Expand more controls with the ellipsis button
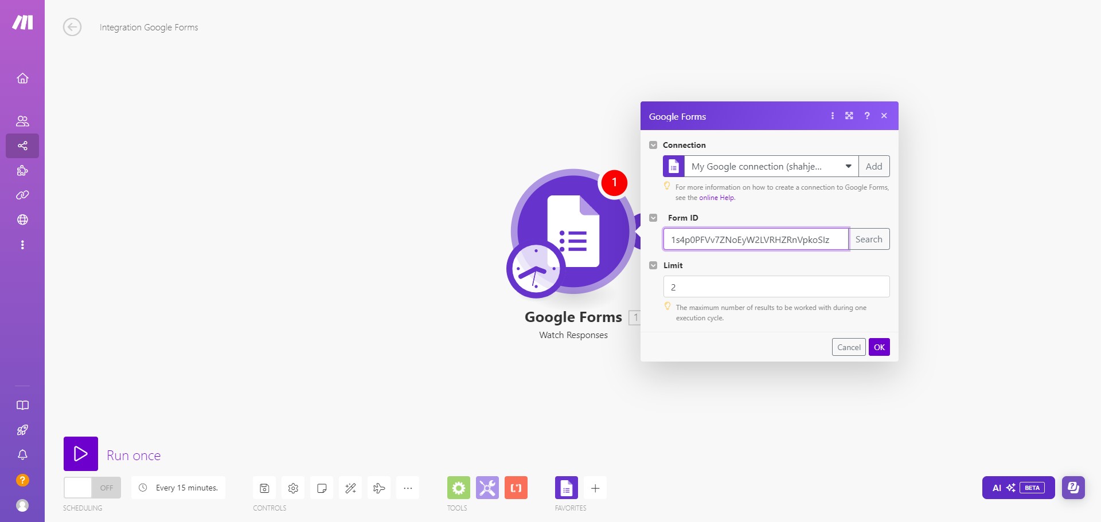This screenshot has width=1101, height=522. coord(408,488)
